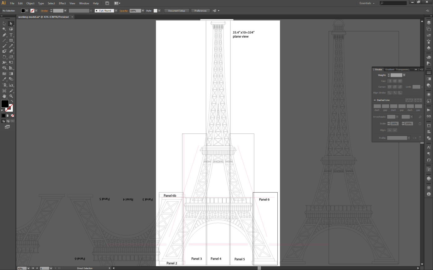Open the Effect menu

(x=62, y=3)
